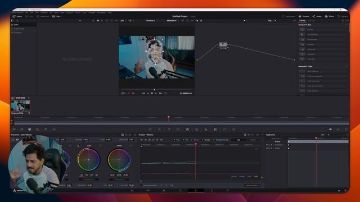360x202 pixels.
Task: Open the Motion Effects palette
Action: click(54, 130)
